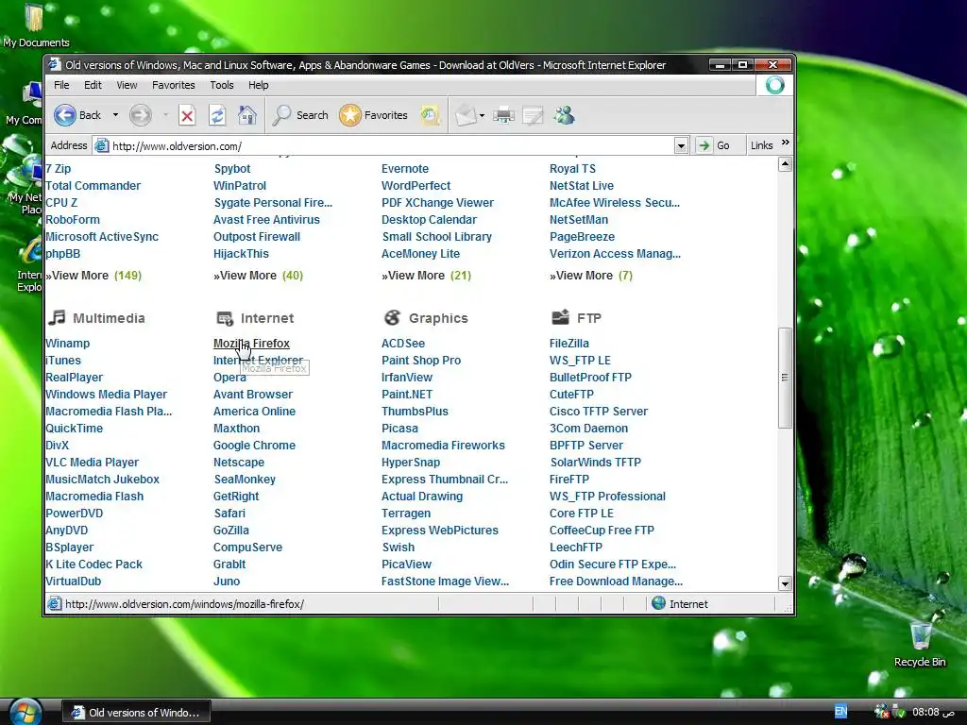Viewport: 967px width, 725px height.
Task: Click the scrollbar up arrow
Action: click(785, 164)
